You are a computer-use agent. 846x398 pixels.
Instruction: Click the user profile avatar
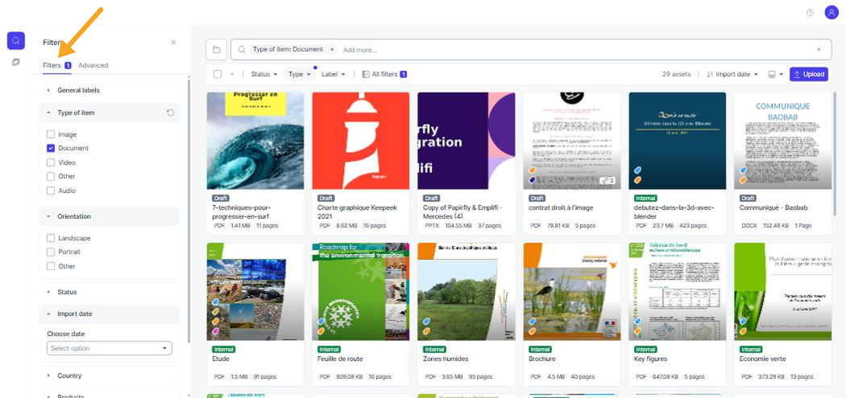(831, 12)
